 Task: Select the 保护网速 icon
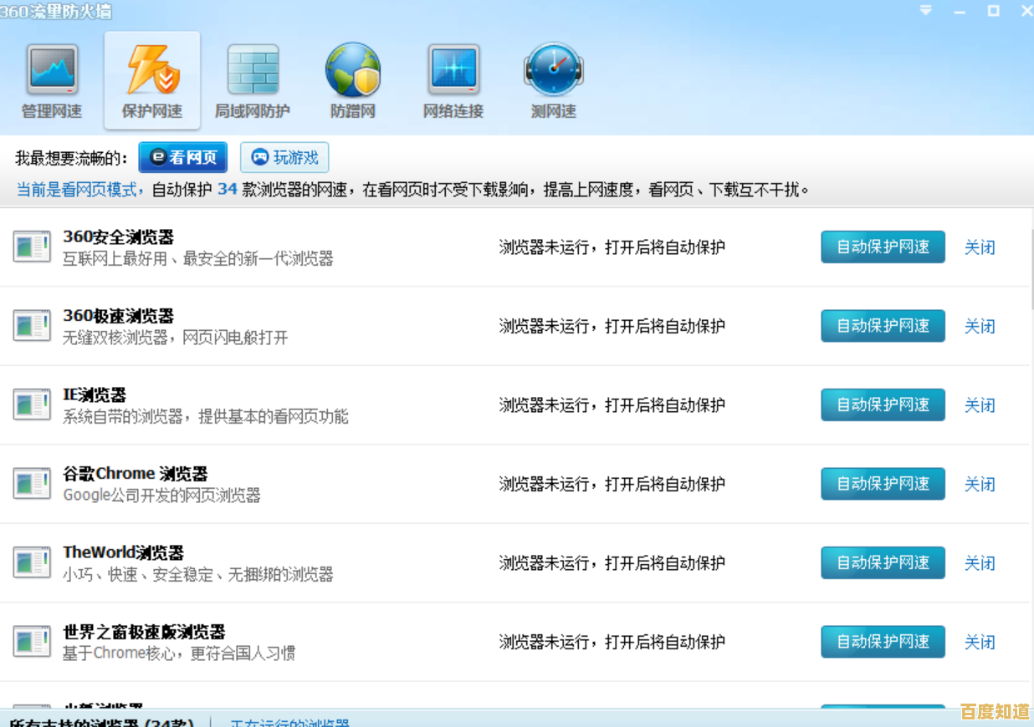click(x=151, y=79)
